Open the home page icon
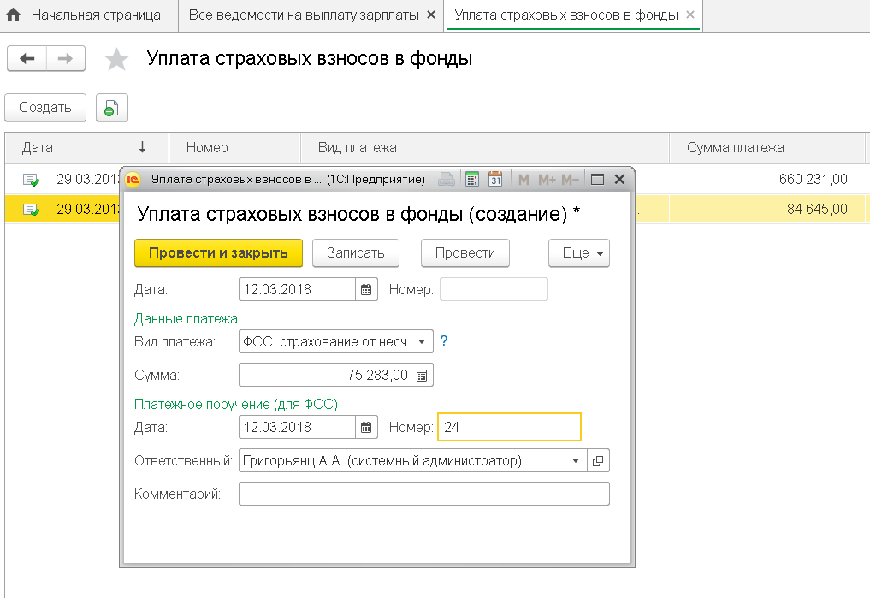The image size is (870, 598). pos(13,15)
